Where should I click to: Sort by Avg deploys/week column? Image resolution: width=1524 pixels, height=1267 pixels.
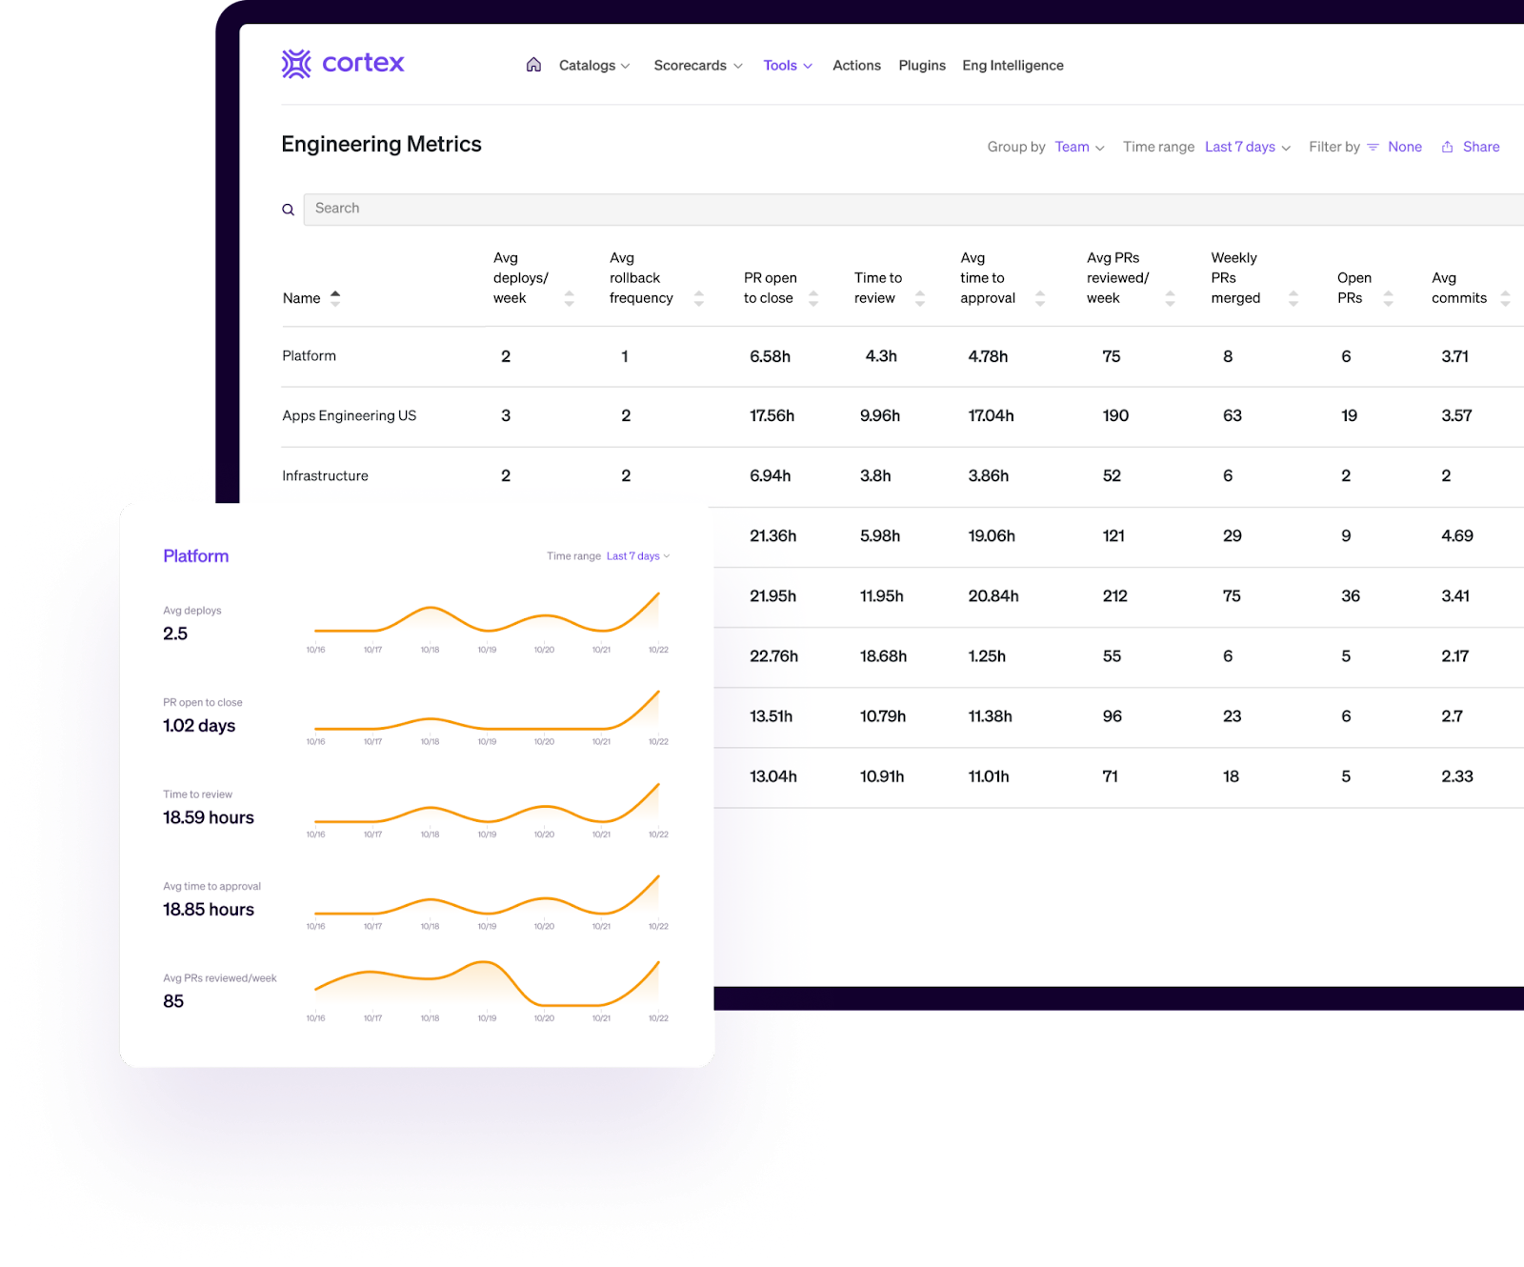(x=569, y=297)
